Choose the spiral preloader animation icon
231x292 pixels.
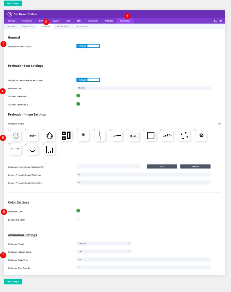(201, 136)
